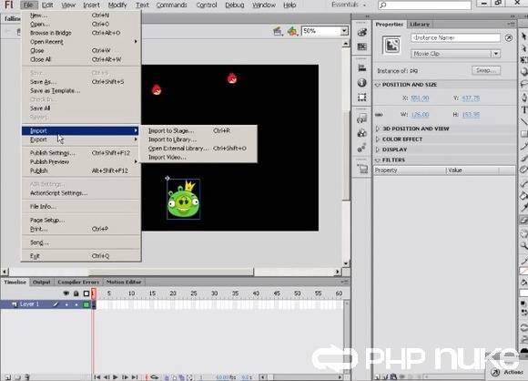Select the Subselection tool
The width and height of the screenshot is (528, 381).
(x=523, y=48)
